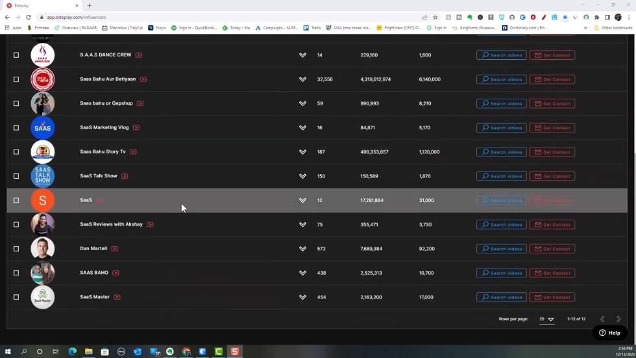636x358 pixels.
Task: Open YouTube link icon for SaaS Master
Action: 117,297
